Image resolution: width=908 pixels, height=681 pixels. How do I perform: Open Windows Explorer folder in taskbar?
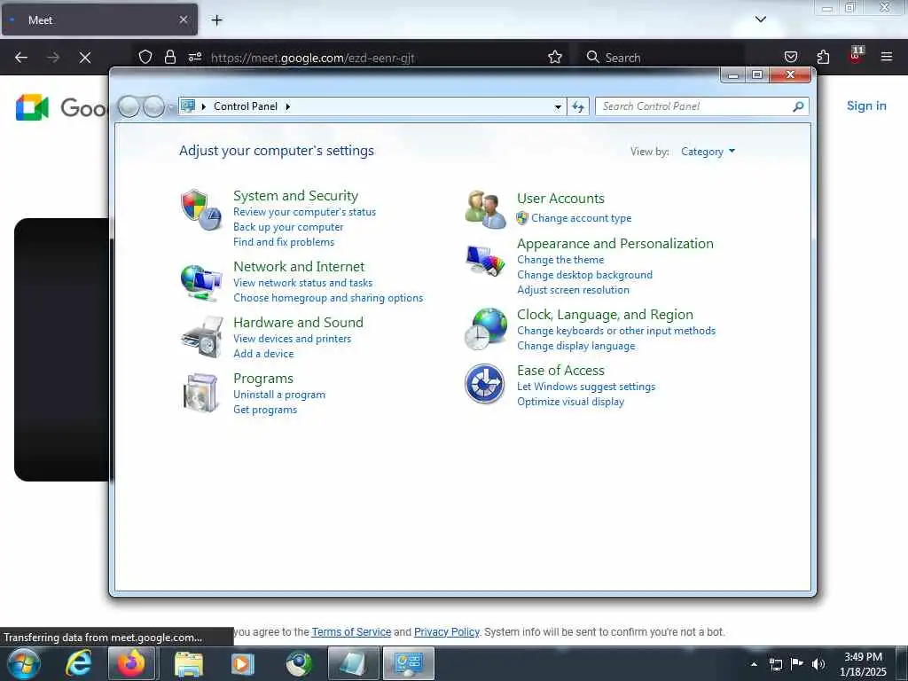[x=188, y=663]
